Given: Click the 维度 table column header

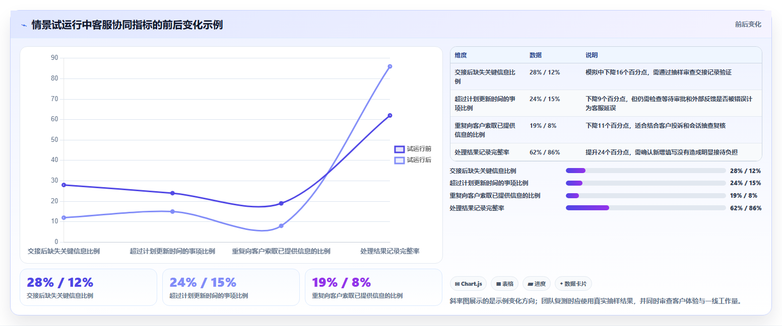Looking at the screenshot, I should point(487,55).
